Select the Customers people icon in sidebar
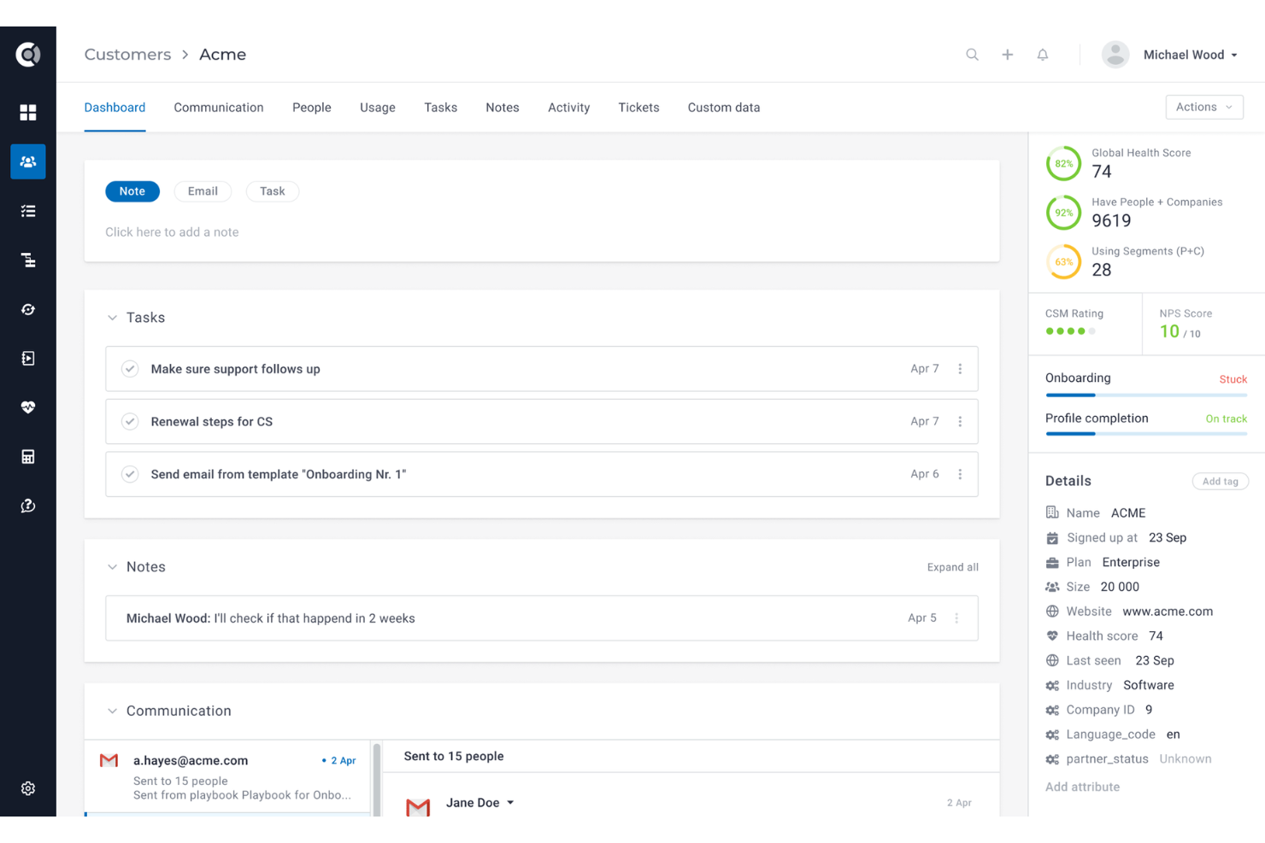 point(28,161)
